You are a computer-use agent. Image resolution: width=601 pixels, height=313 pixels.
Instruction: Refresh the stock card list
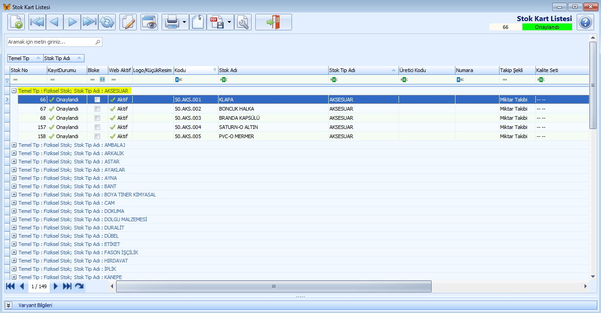[107, 22]
